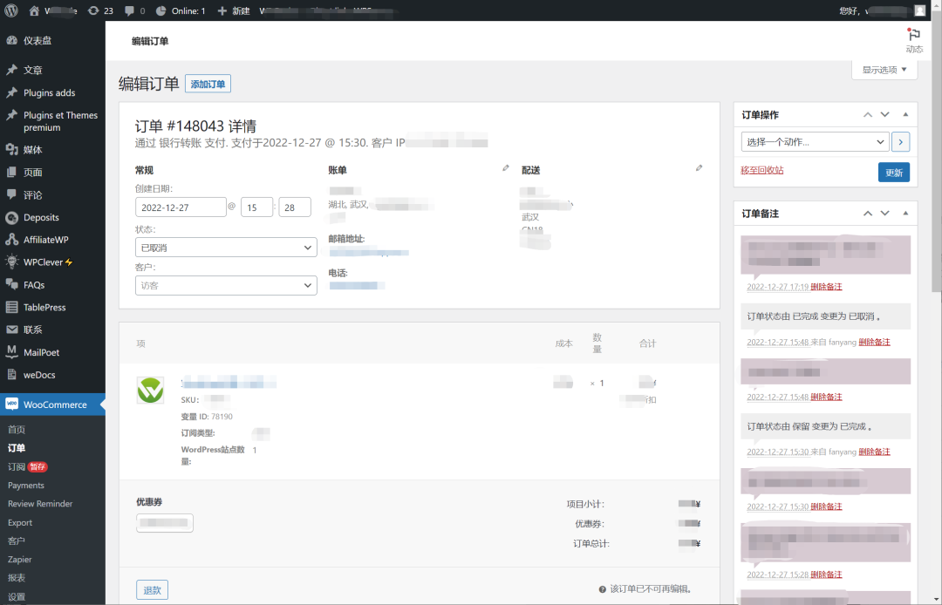
Task: Click the 更新 button
Action: [x=893, y=172]
